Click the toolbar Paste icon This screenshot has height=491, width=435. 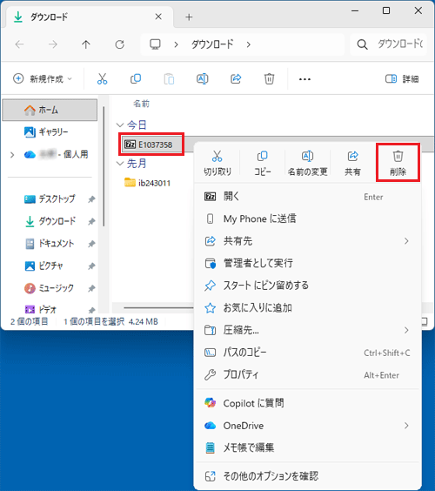tap(169, 79)
